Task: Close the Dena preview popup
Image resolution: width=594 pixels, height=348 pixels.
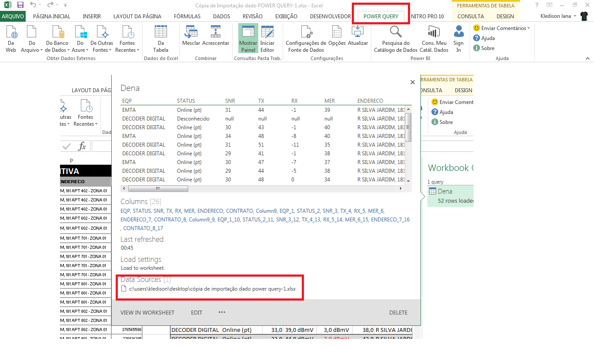Action: (x=412, y=82)
